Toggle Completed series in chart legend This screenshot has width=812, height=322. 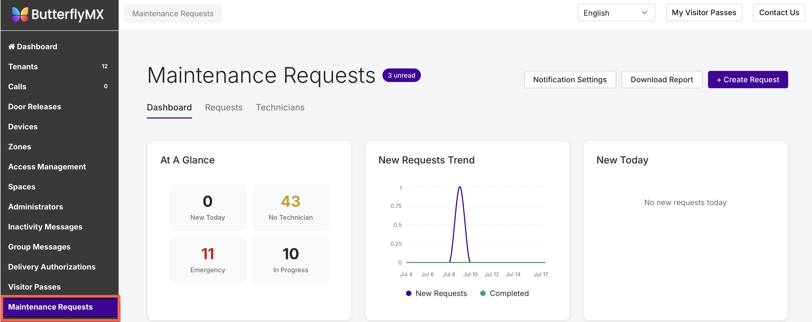[504, 293]
